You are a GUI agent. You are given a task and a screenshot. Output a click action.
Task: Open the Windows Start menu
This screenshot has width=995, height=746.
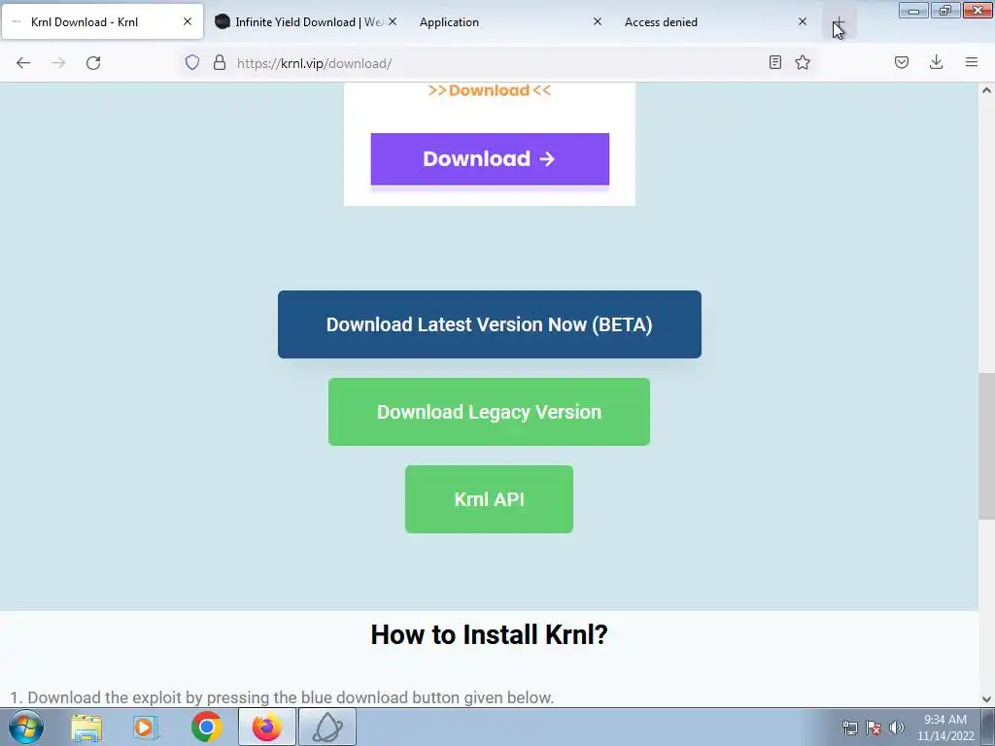click(26, 727)
